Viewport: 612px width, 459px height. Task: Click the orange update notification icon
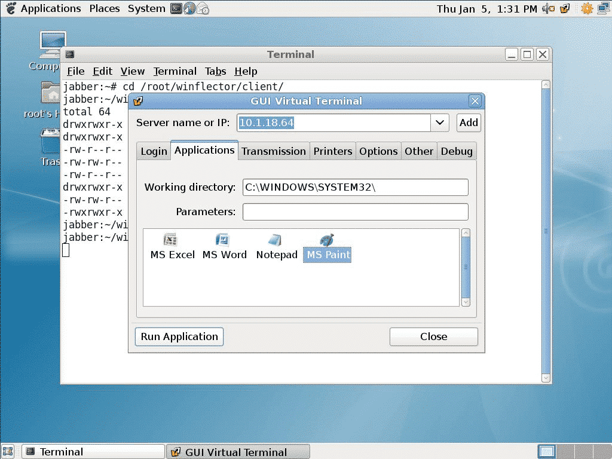[x=587, y=8]
